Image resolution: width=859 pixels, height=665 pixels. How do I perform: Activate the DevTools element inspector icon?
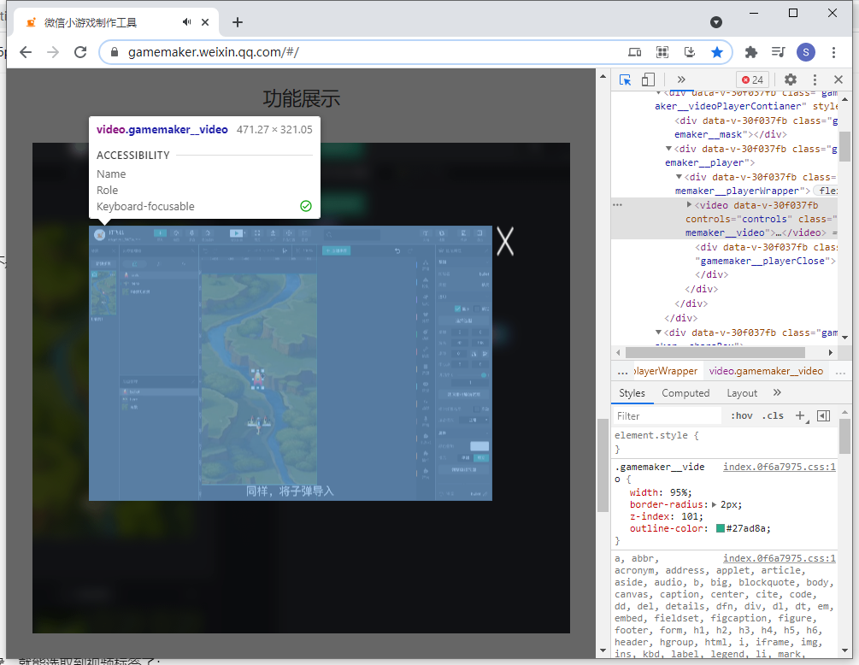pyautogui.click(x=625, y=80)
